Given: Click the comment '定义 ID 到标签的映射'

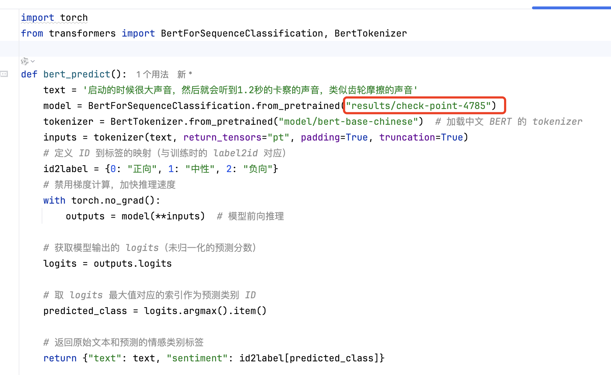Looking at the screenshot, I should pyautogui.click(x=165, y=153).
